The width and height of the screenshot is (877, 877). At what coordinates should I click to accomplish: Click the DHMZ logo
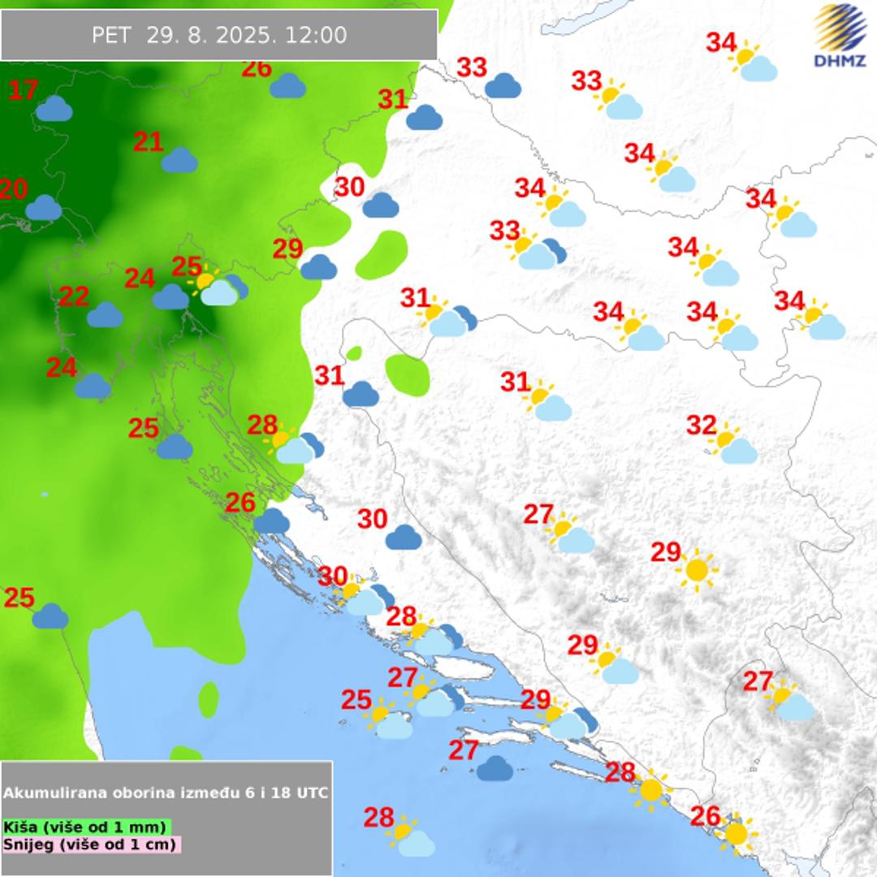(x=840, y=37)
